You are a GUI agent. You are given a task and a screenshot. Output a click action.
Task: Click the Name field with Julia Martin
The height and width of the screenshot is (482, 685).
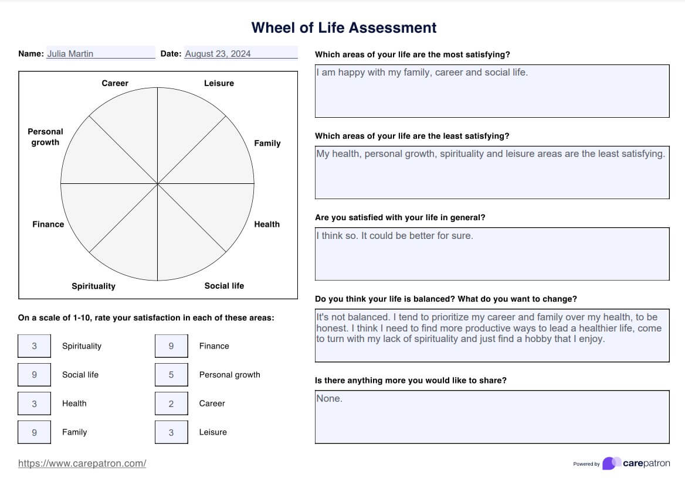[100, 53]
